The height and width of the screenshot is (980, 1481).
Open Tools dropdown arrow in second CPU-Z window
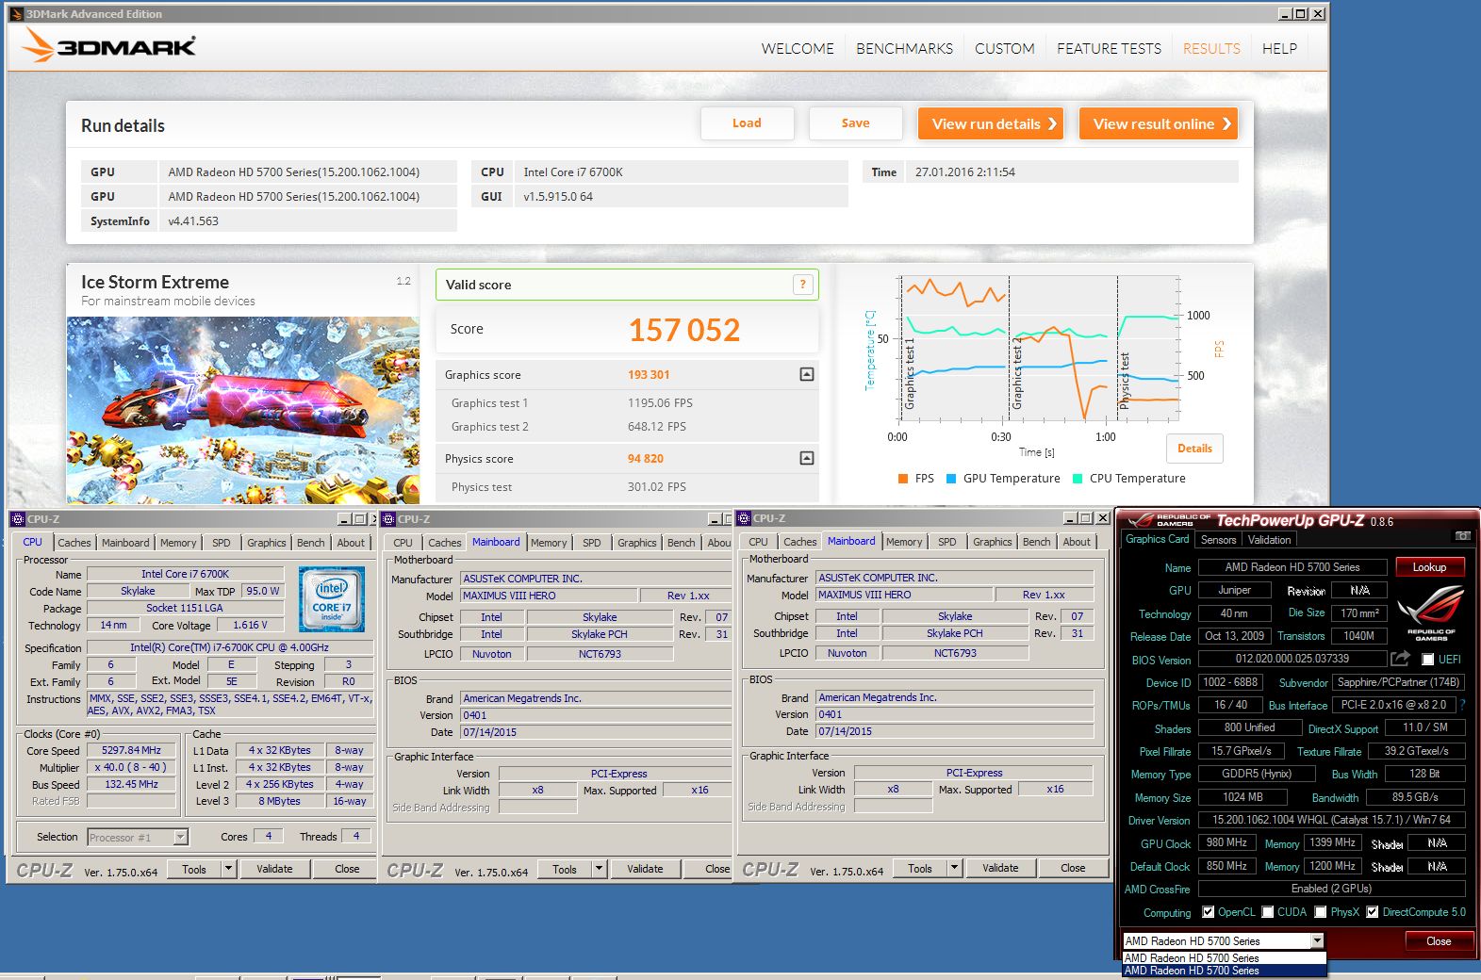point(599,869)
